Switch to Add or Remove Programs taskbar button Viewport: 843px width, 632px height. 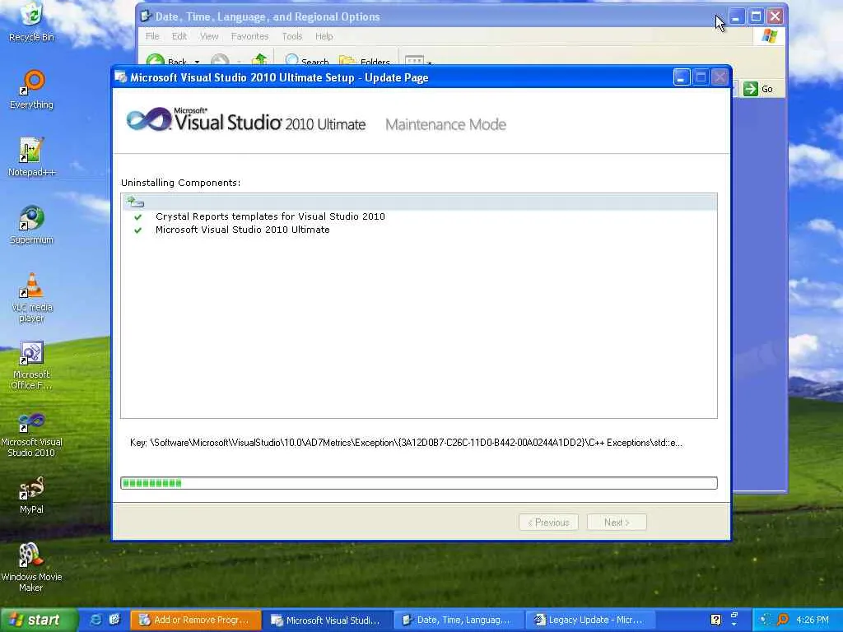[196, 620]
